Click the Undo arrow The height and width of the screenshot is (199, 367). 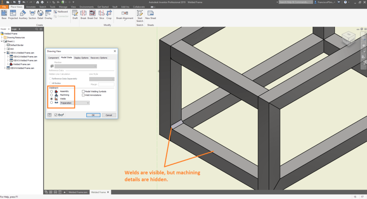pos(24,2)
